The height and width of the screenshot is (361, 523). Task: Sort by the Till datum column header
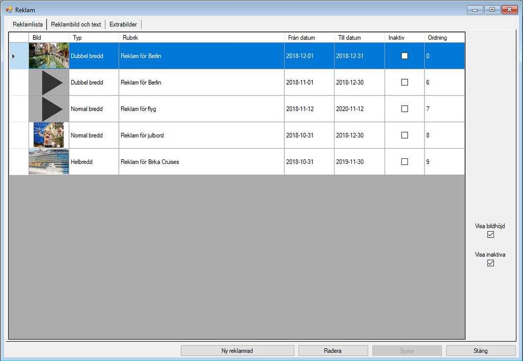(359, 37)
